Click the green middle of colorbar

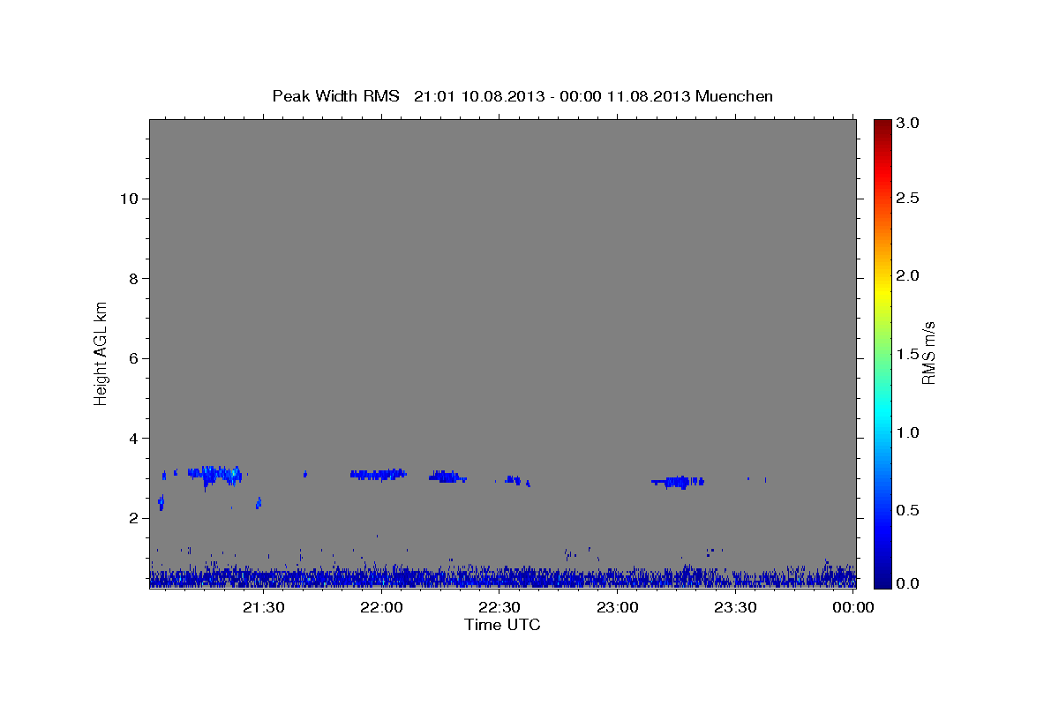coord(882,353)
